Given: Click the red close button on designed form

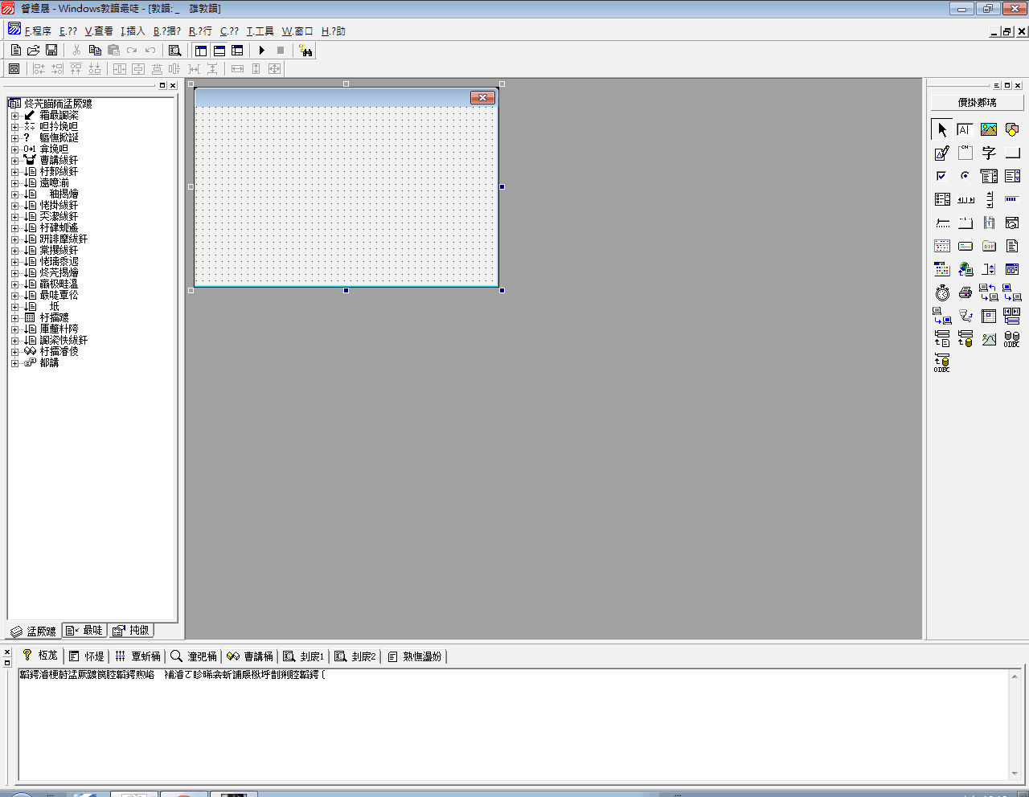Looking at the screenshot, I should tap(482, 97).
